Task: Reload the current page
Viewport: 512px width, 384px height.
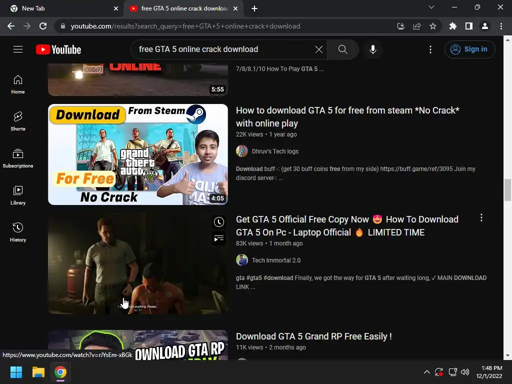Action: point(43,26)
